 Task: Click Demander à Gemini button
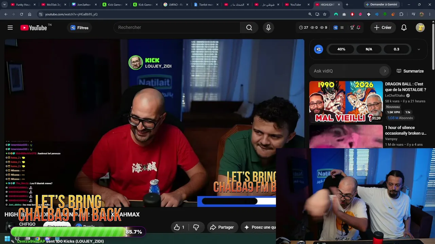(x=381, y=5)
